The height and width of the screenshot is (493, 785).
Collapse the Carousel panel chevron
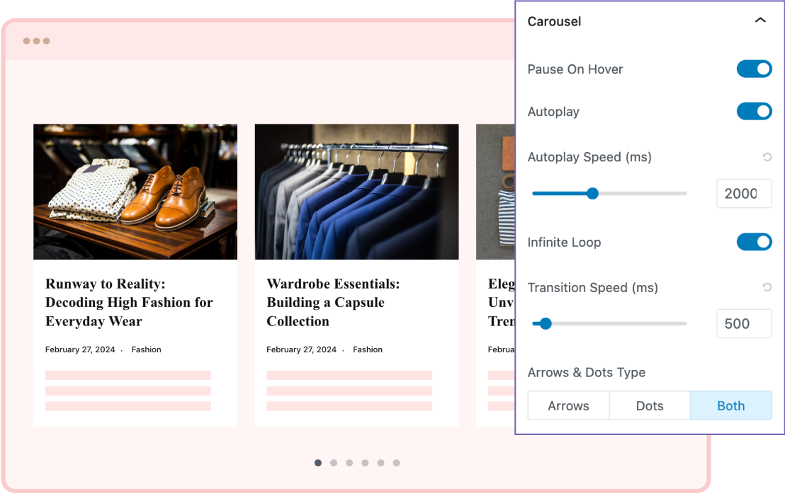click(760, 21)
